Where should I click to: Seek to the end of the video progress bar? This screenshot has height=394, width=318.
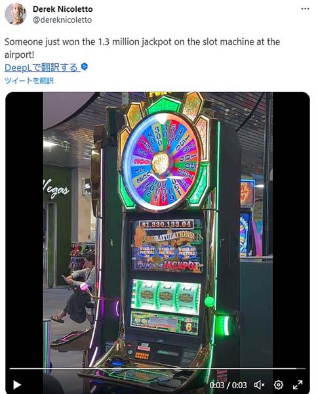coord(305,368)
